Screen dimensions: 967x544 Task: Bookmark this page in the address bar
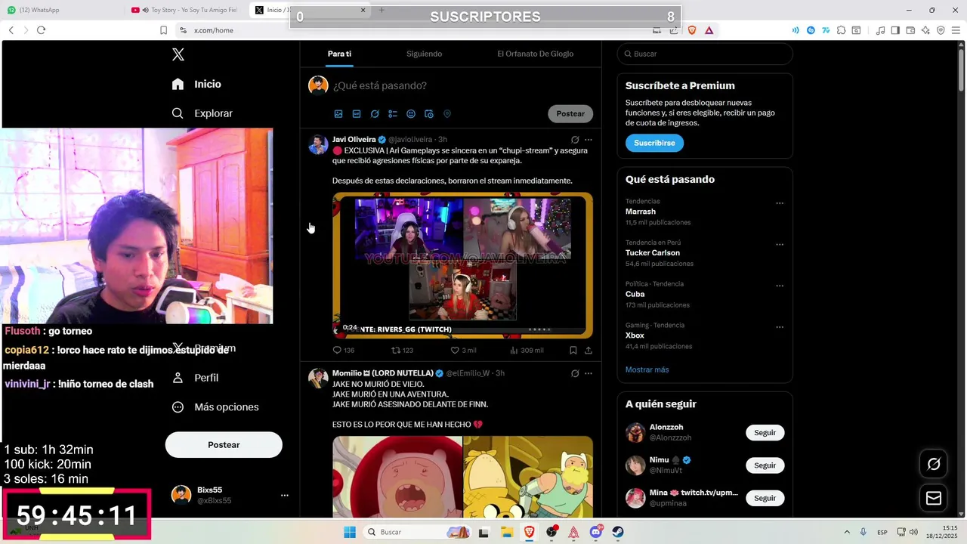click(x=163, y=30)
